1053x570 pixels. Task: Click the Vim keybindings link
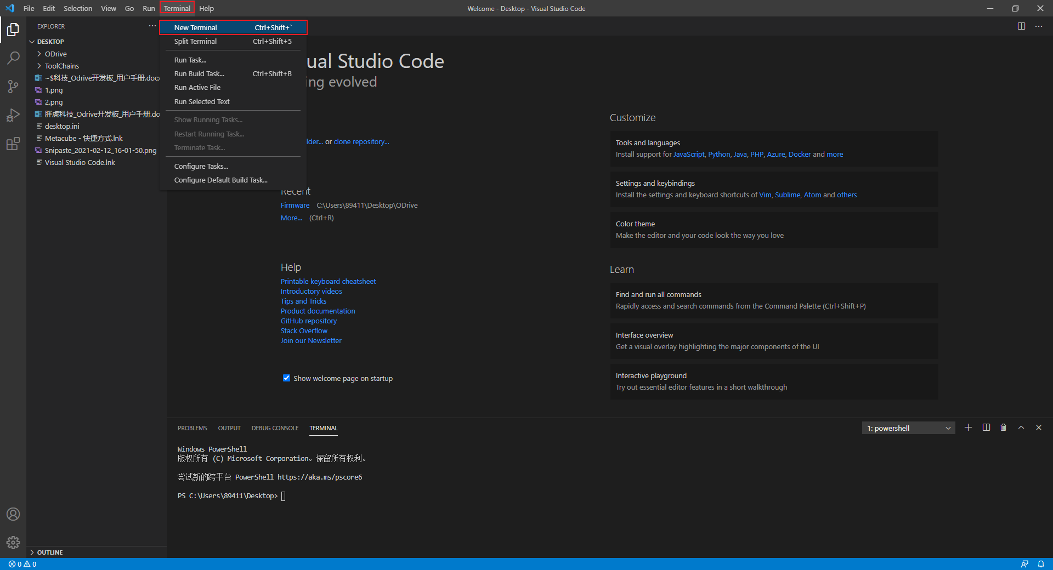[x=765, y=195]
